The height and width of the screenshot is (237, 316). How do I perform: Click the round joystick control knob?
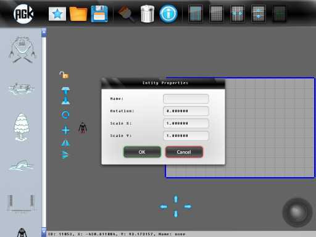click(297, 212)
